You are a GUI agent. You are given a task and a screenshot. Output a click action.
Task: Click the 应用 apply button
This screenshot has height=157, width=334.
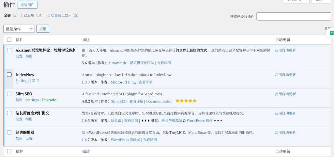point(43,29)
